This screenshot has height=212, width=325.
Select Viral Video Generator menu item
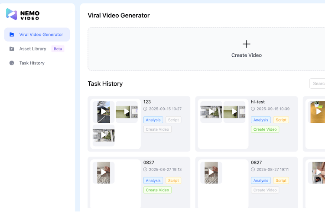(41, 35)
